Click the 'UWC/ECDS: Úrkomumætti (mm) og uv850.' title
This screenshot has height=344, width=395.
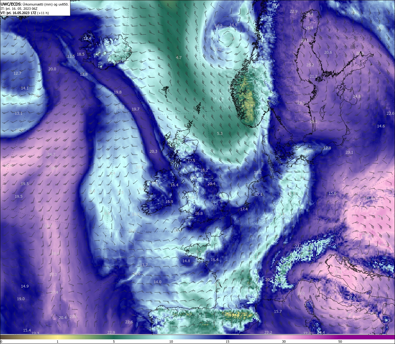click(35, 4)
